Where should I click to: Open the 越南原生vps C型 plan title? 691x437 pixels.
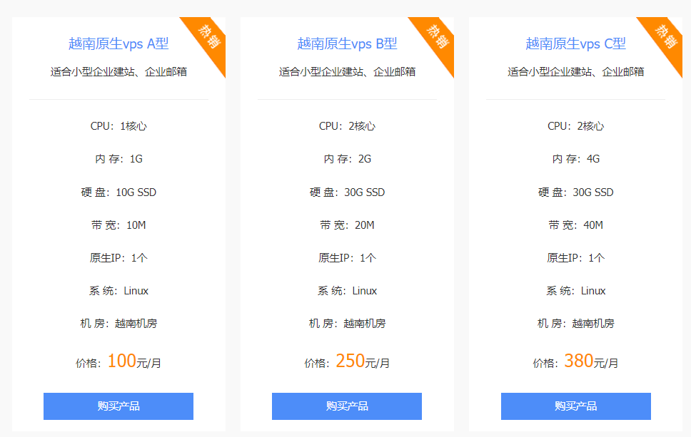tap(573, 43)
